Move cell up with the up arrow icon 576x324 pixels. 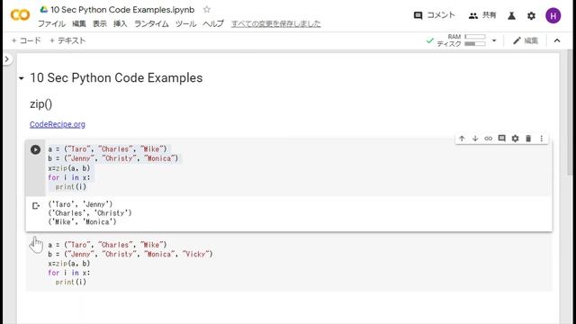(462, 139)
